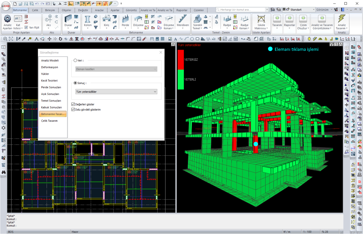
Task: Click the Radye foundation icon
Action: tap(227, 19)
